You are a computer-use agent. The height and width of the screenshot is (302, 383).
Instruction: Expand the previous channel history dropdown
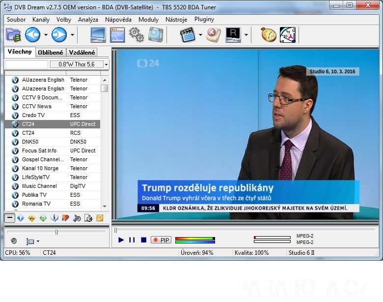pyautogui.click(x=46, y=35)
